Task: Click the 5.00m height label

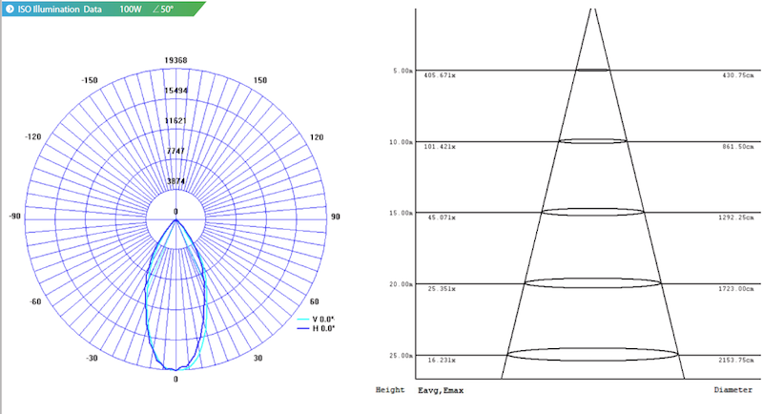Action: coord(402,71)
